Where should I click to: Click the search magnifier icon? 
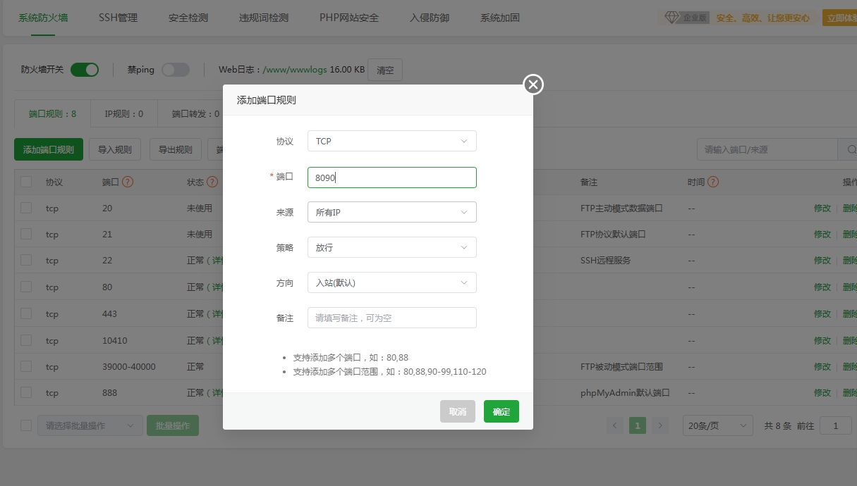pos(851,149)
